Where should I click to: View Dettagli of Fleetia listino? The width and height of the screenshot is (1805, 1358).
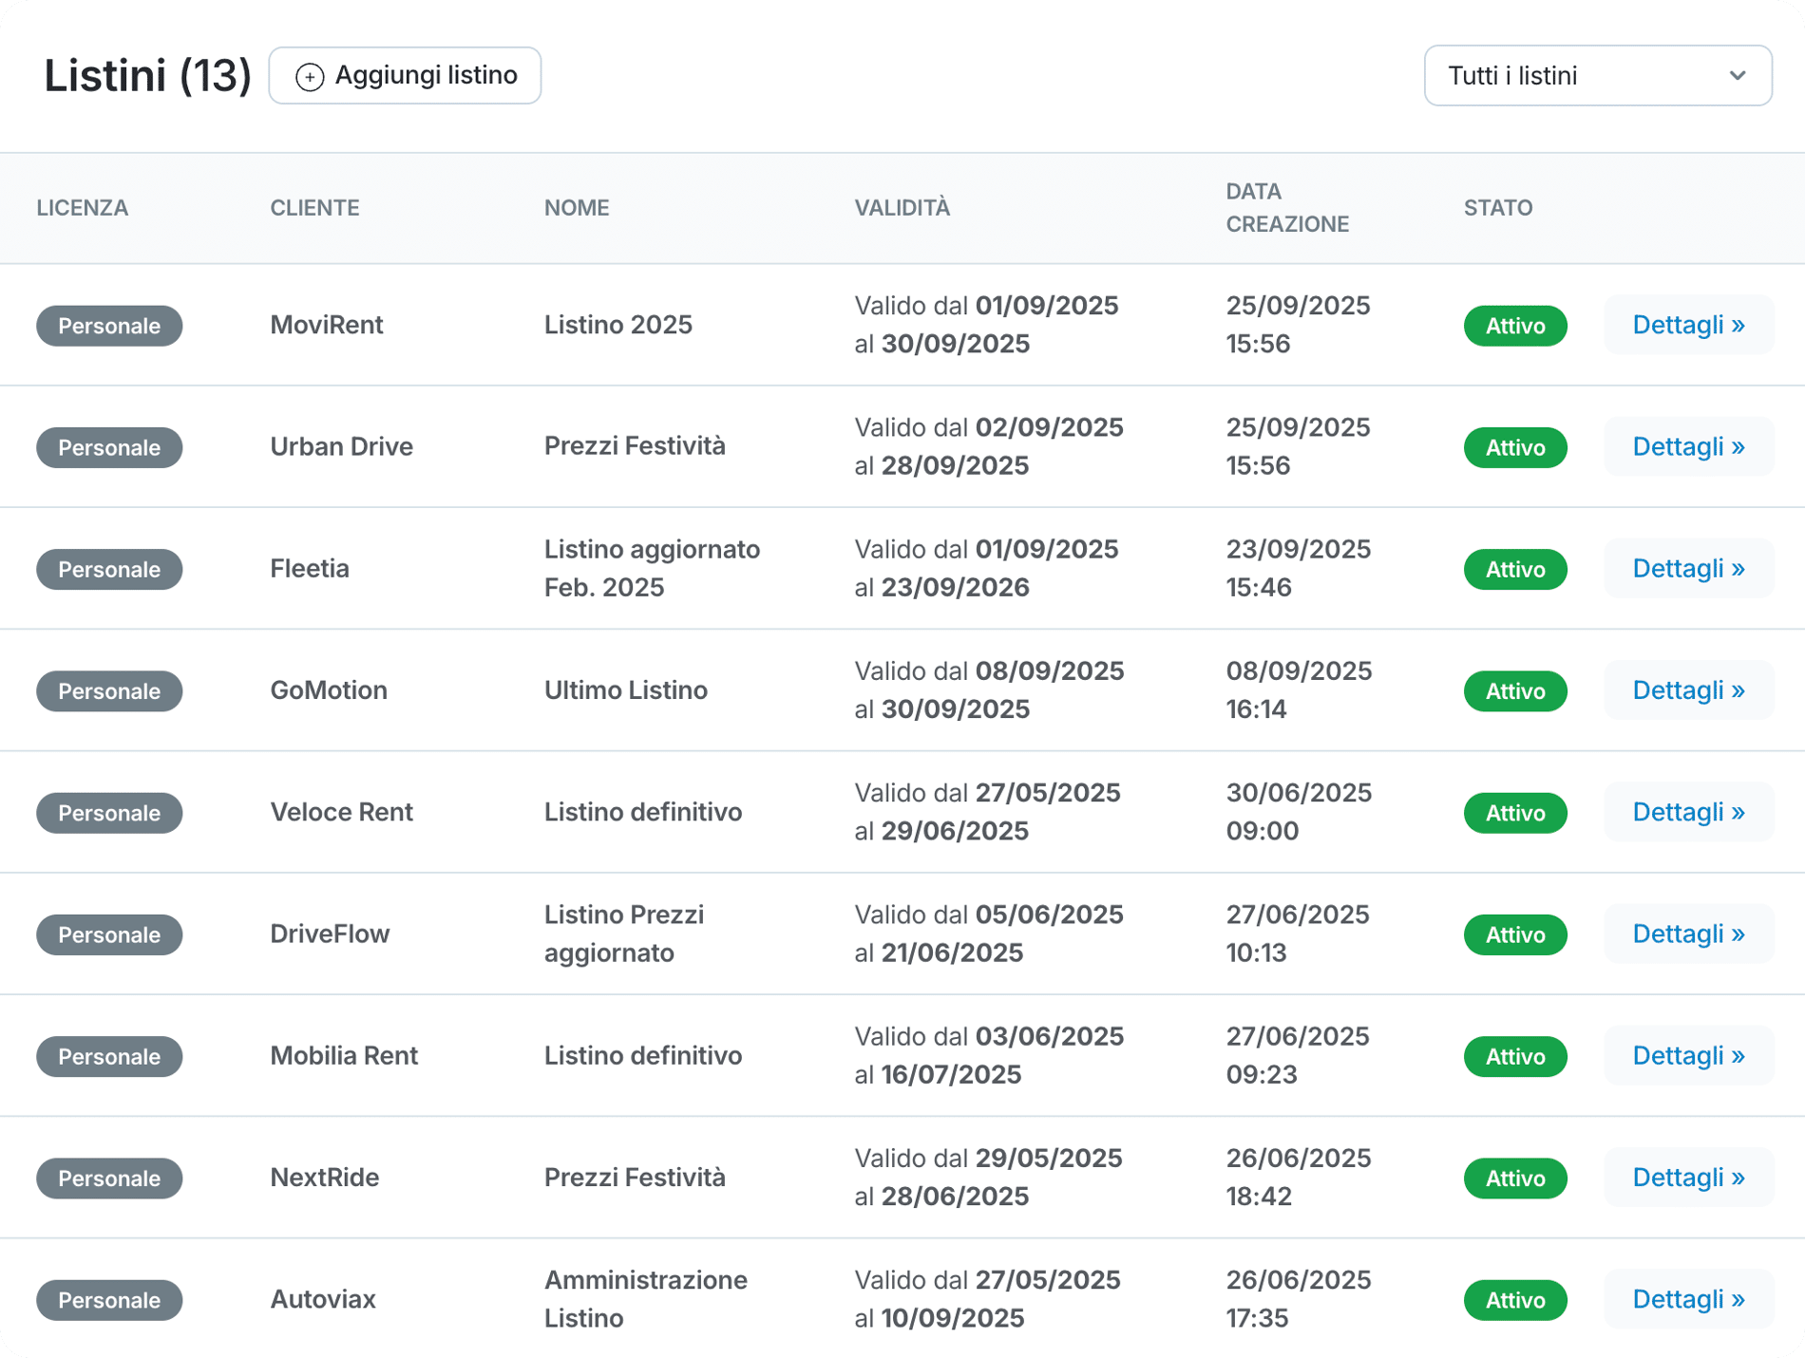tap(1688, 569)
